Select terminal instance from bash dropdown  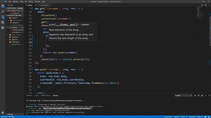(184, 95)
